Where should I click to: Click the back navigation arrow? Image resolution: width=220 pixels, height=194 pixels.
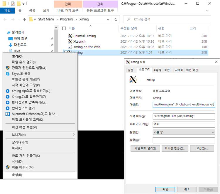[5, 19]
